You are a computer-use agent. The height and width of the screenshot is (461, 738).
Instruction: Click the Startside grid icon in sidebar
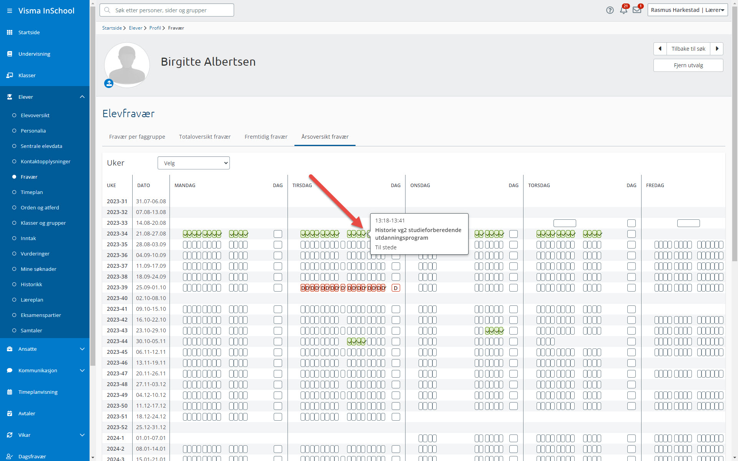(x=10, y=32)
